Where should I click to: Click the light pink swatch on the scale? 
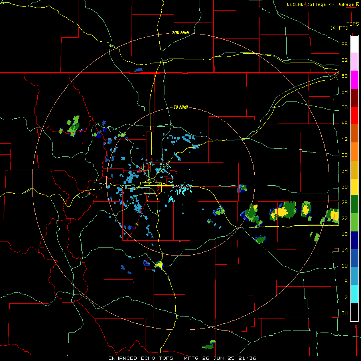(354, 61)
